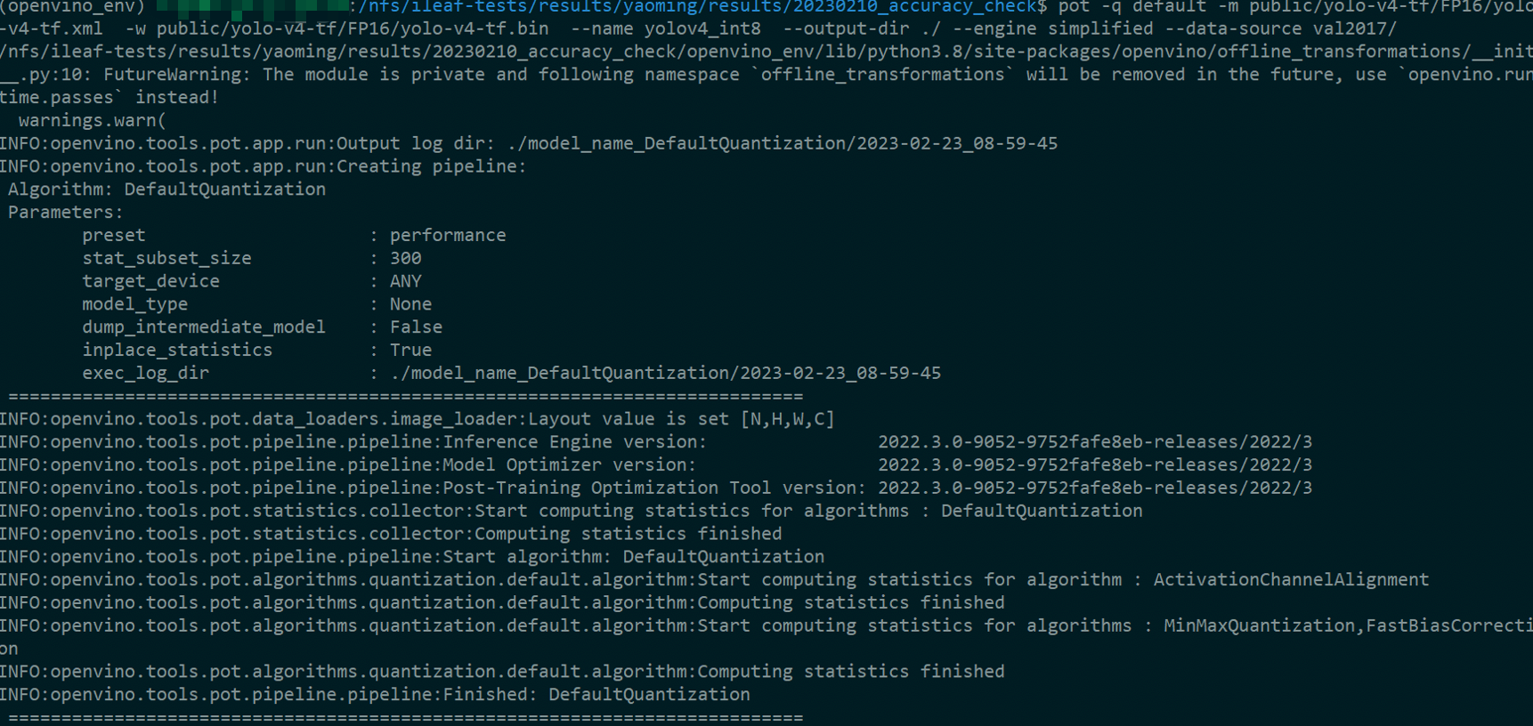Click the target_device value ANY
1533x726 pixels.
coord(406,281)
